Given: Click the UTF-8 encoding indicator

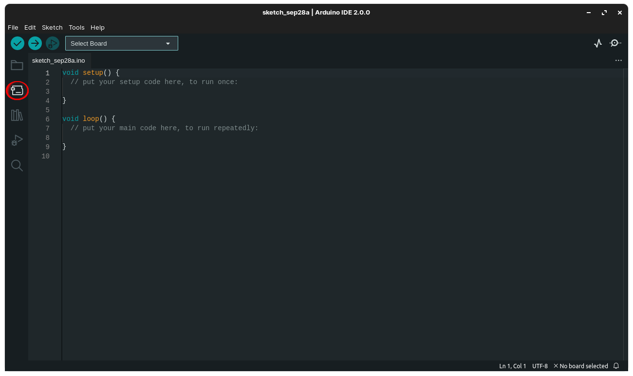Looking at the screenshot, I should point(540,366).
